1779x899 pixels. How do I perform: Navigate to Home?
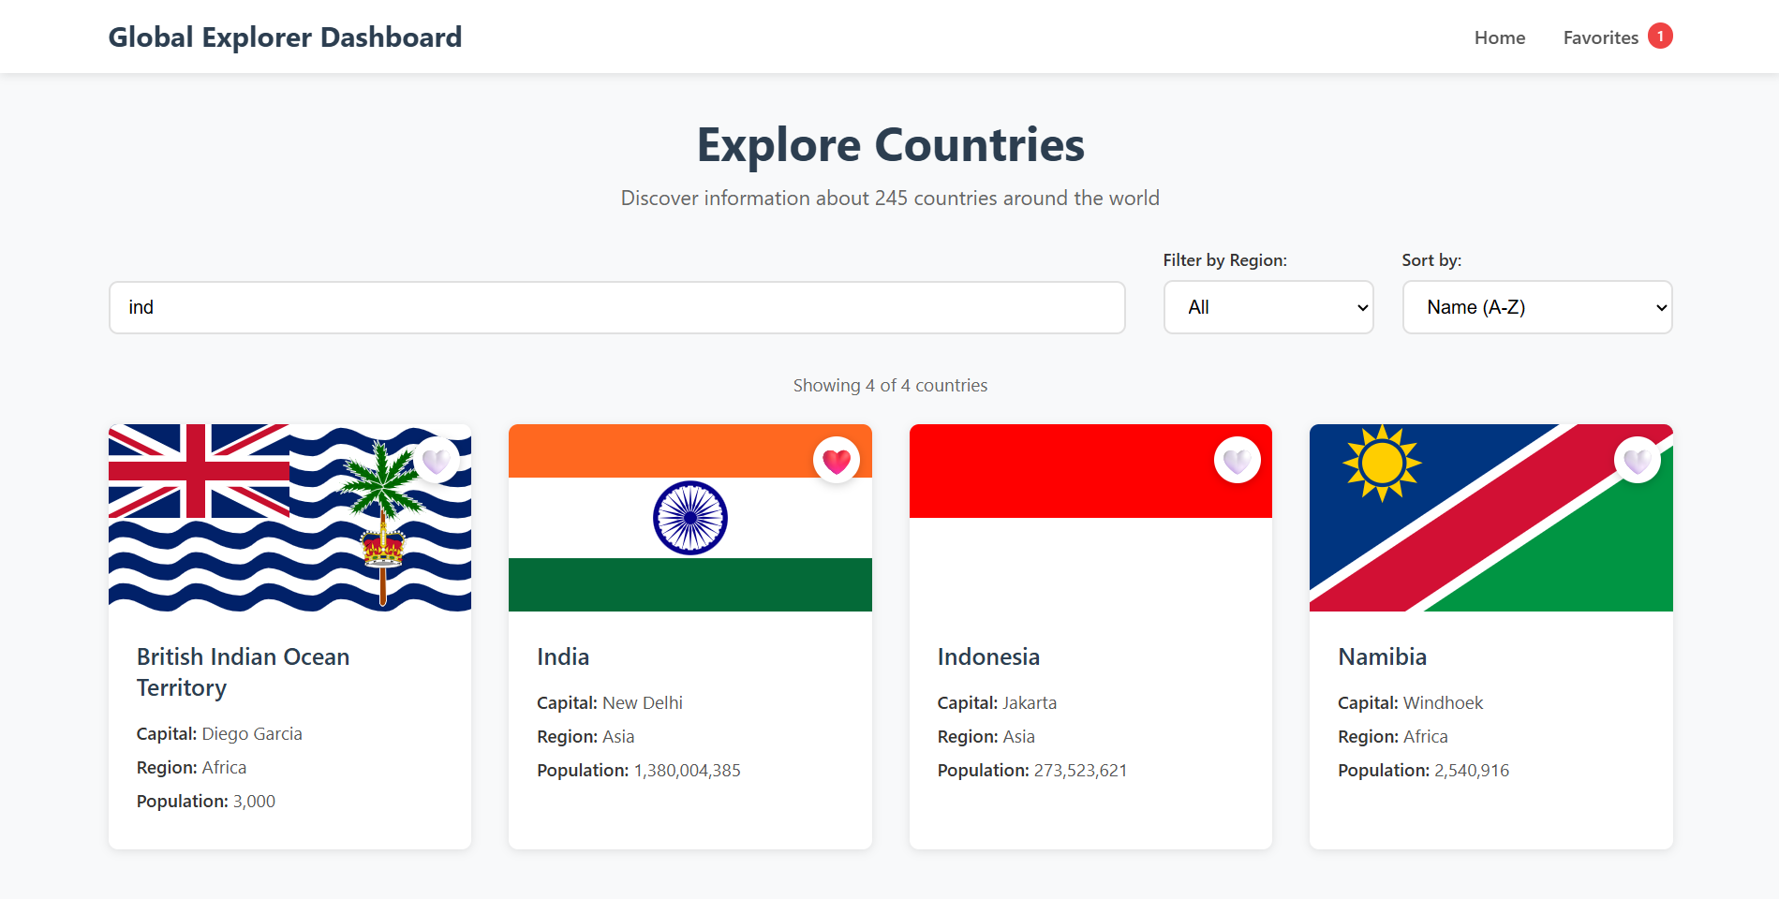coord(1499,37)
